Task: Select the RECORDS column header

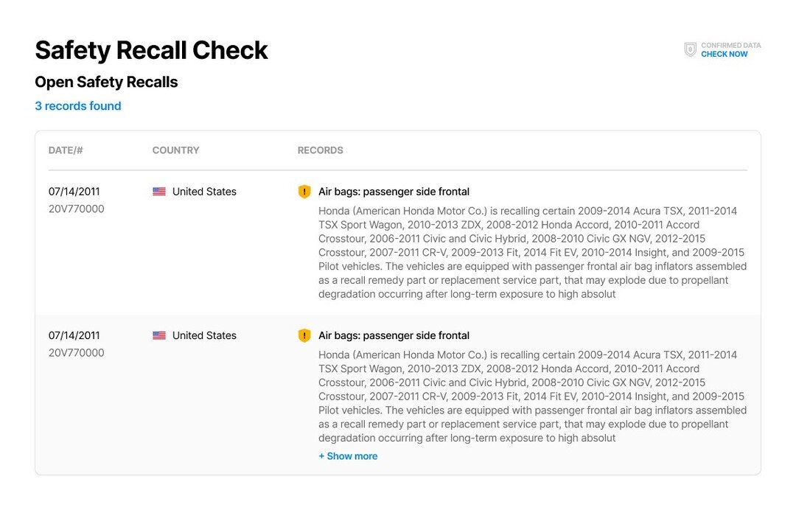Action: [320, 150]
